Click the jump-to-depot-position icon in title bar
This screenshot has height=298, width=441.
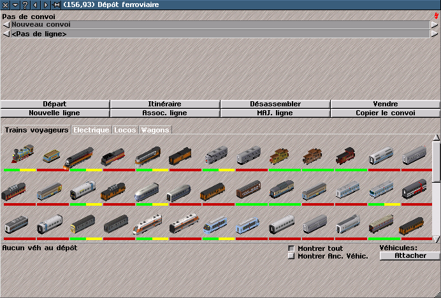pos(56,4)
